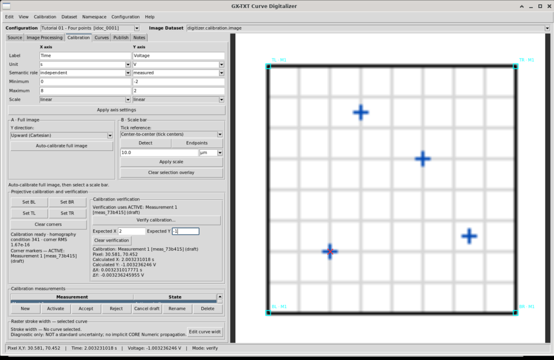The width and height of the screenshot is (554, 360).
Task: Click the Accept button
Action: click(x=86, y=309)
